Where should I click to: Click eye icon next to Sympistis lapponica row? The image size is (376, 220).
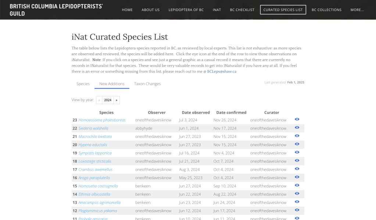tap(297, 153)
